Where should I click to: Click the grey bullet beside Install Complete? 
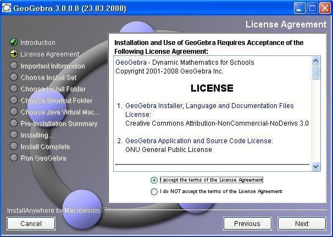coord(14,146)
